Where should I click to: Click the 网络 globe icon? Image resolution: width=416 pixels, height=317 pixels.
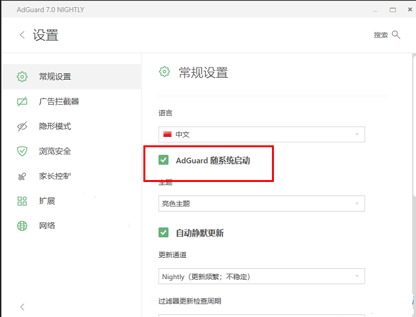coord(22,226)
